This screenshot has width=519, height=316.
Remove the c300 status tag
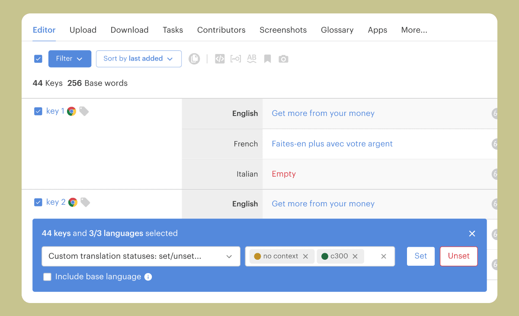tap(355, 256)
